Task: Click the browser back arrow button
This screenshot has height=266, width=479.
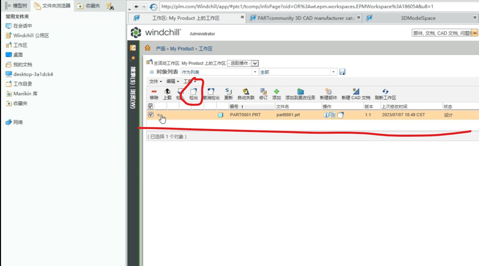Action: tap(136, 7)
